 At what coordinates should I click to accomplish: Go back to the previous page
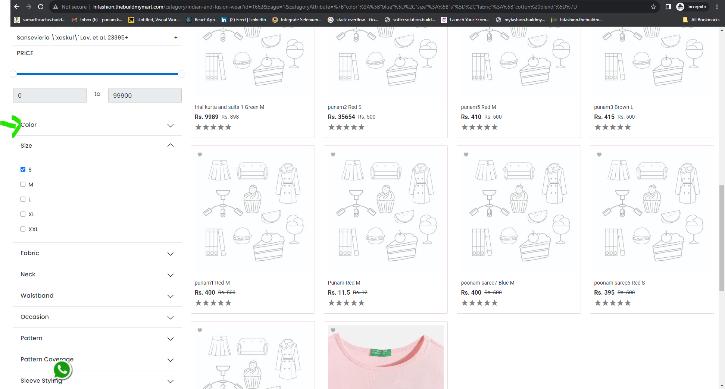click(17, 7)
